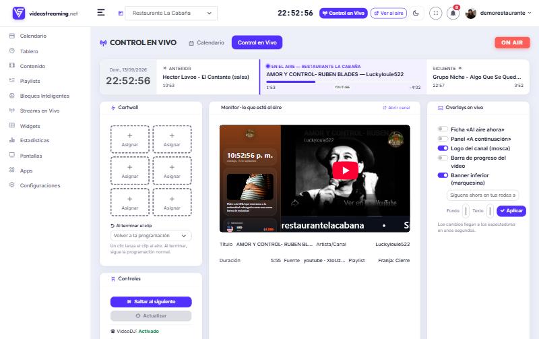The height and width of the screenshot is (339, 539).
Task: Click the demorestaurante user avatar
Action: point(470,13)
